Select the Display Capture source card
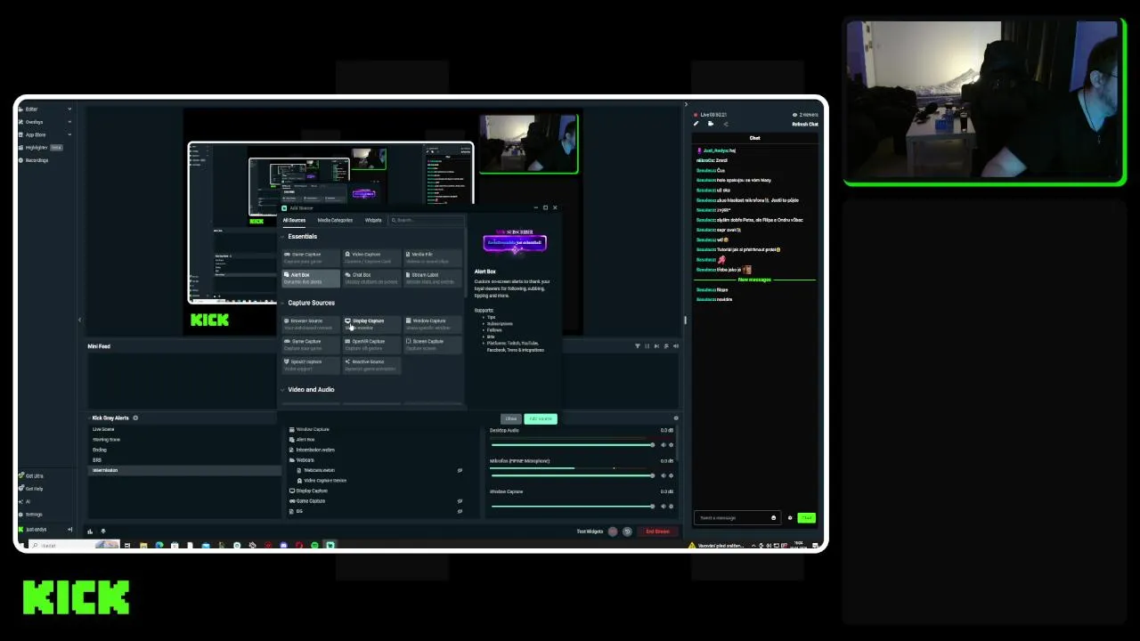Image resolution: width=1140 pixels, height=641 pixels. coord(371,324)
